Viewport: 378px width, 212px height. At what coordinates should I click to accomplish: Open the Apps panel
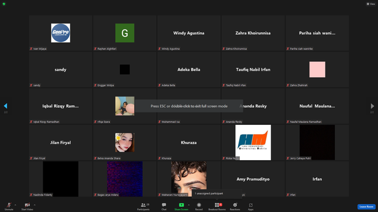[x=250, y=206]
